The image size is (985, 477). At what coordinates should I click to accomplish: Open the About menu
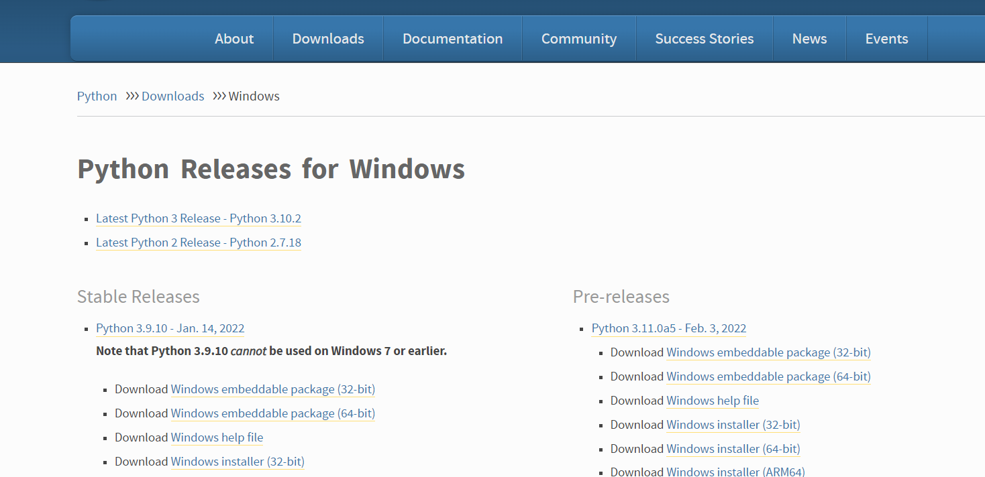234,39
